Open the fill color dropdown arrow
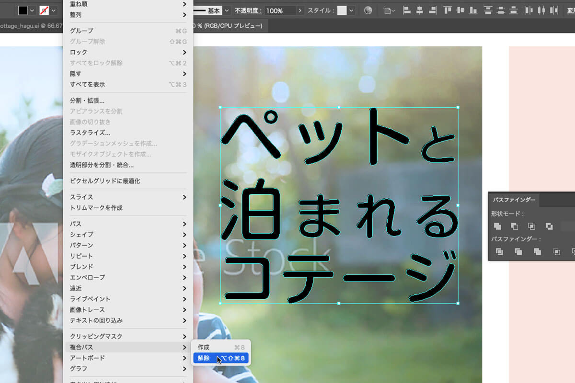 [x=32, y=10]
